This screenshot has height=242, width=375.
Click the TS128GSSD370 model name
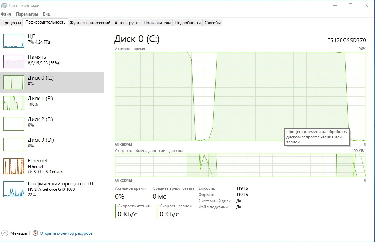(x=347, y=40)
